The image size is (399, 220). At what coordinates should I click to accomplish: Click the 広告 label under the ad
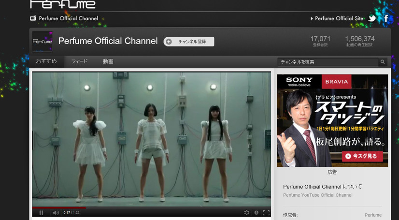tap(332, 173)
